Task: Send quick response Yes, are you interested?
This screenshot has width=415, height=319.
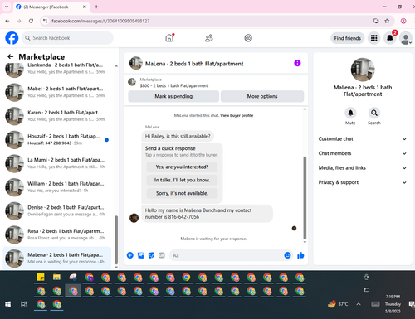Action: click(182, 167)
